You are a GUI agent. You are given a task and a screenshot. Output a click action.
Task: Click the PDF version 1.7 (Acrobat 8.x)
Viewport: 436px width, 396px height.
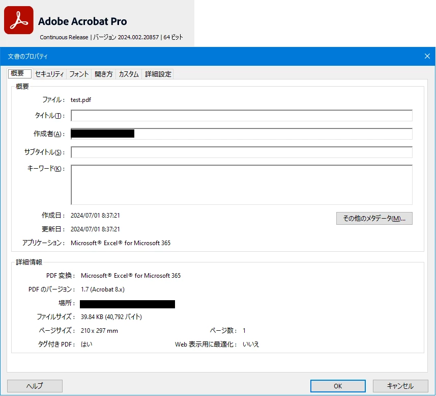(x=103, y=289)
